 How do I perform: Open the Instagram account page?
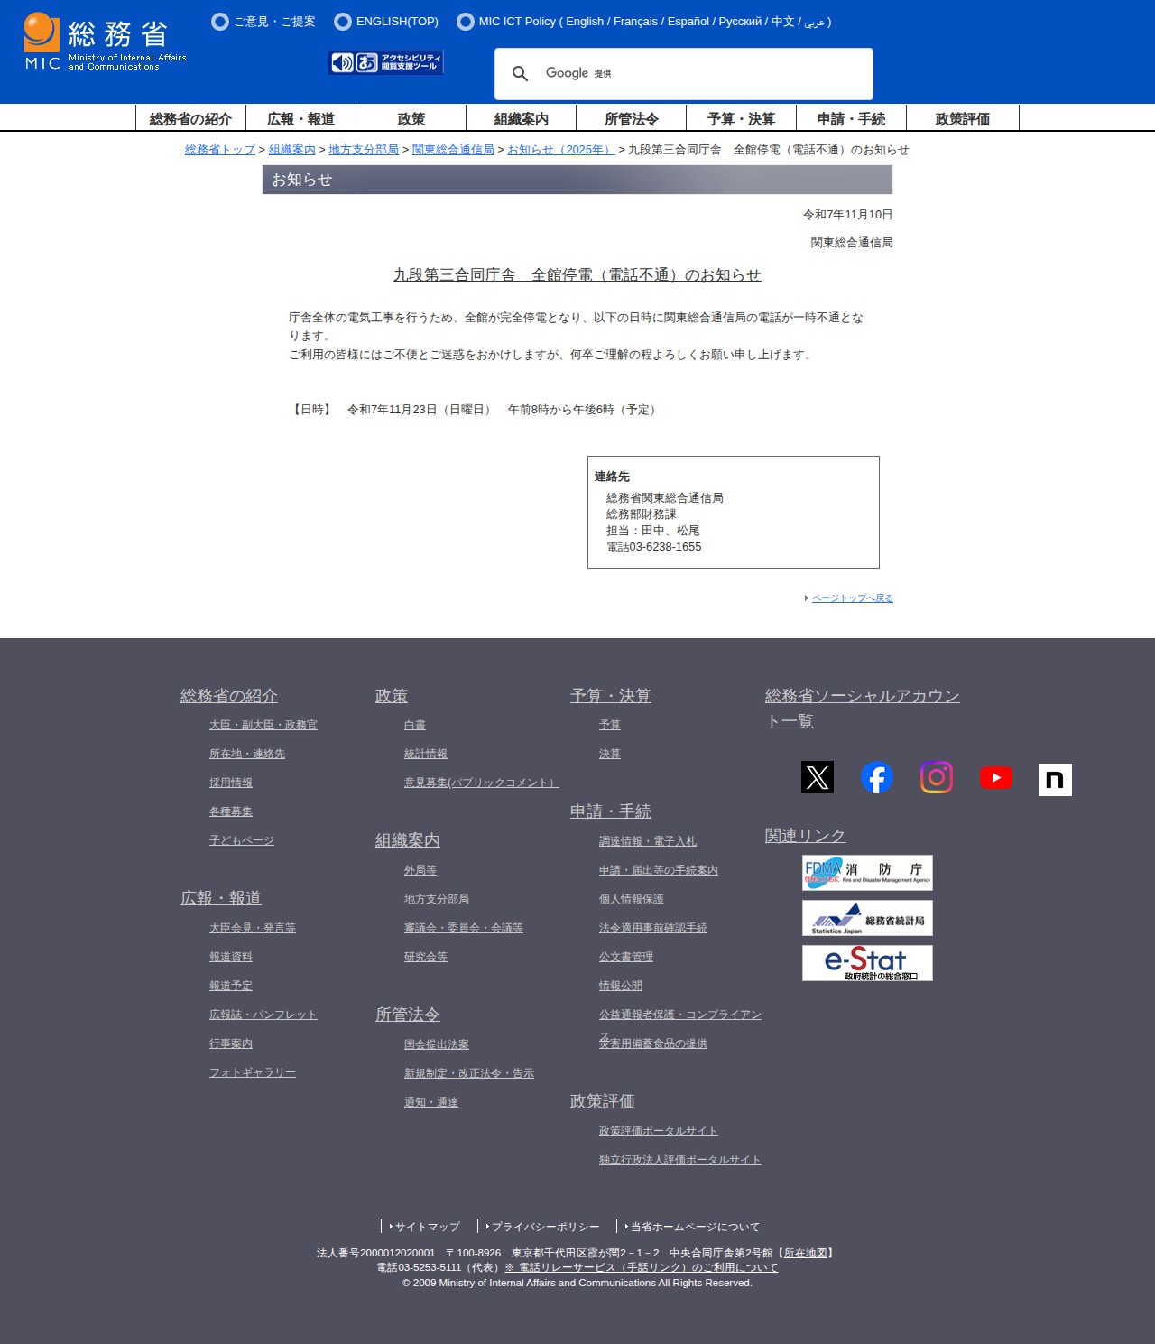tap(937, 776)
